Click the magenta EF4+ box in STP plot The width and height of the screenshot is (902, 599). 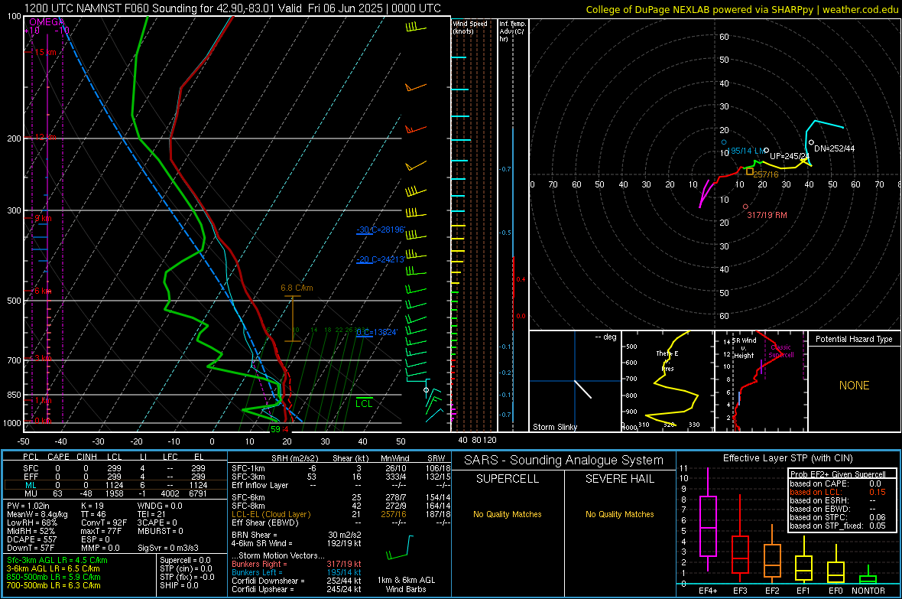[x=708, y=526]
